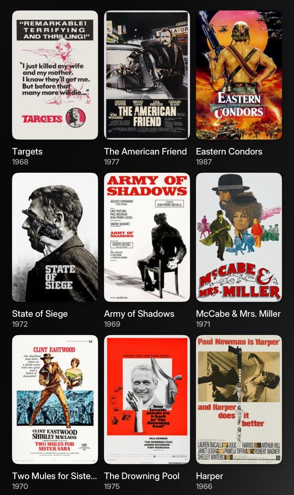Select Two Mules for Sister Sara poster
The image size is (294, 495).
55,399
